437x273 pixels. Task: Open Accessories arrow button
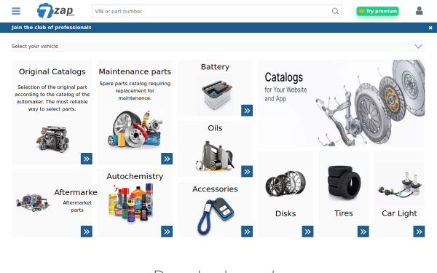247,232
